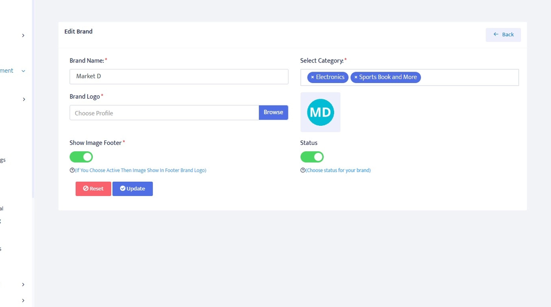Go back using the Back button
Image resolution: width=551 pixels, height=307 pixels.
tap(503, 34)
